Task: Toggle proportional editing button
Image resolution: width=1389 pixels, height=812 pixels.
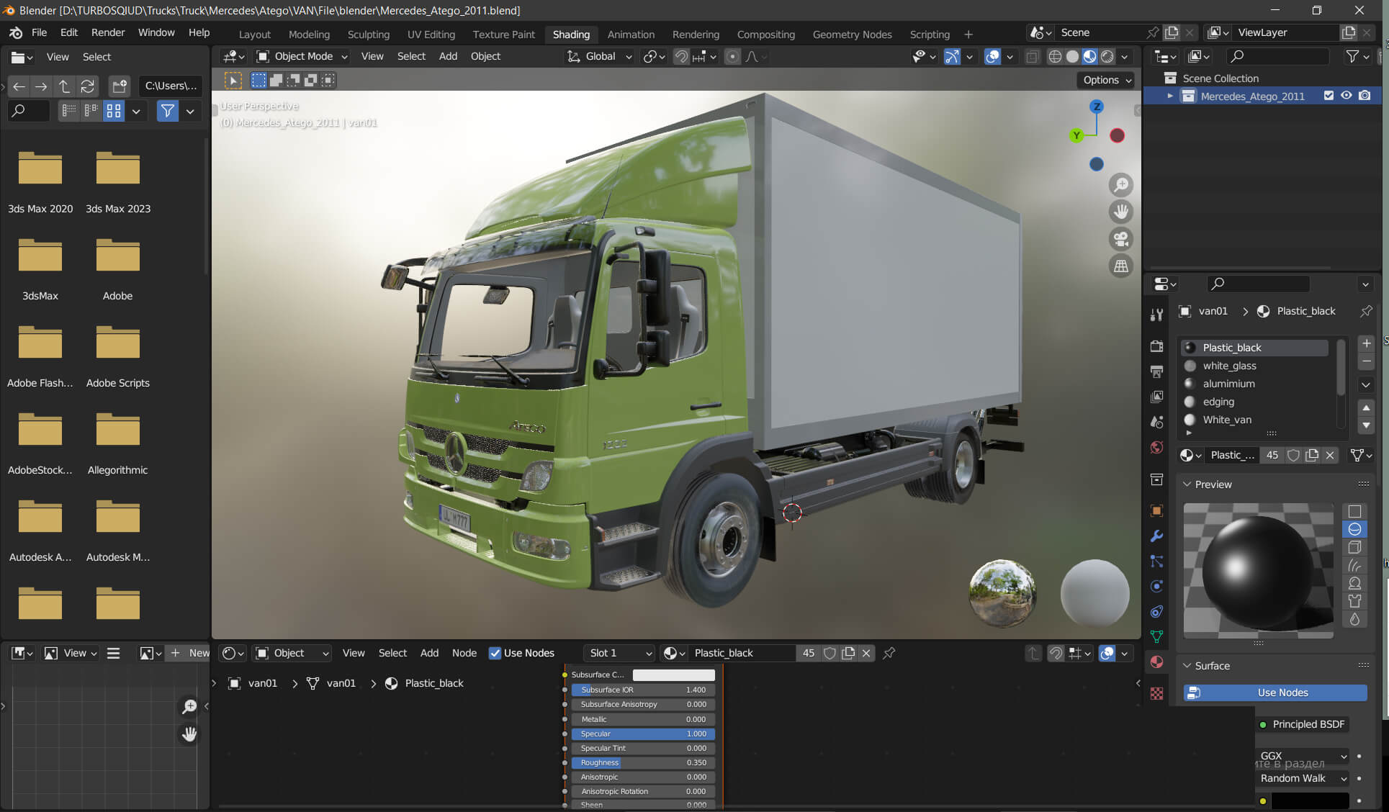Action: (x=732, y=56)
